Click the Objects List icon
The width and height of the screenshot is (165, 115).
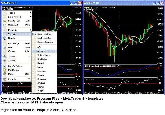[5, 25]
